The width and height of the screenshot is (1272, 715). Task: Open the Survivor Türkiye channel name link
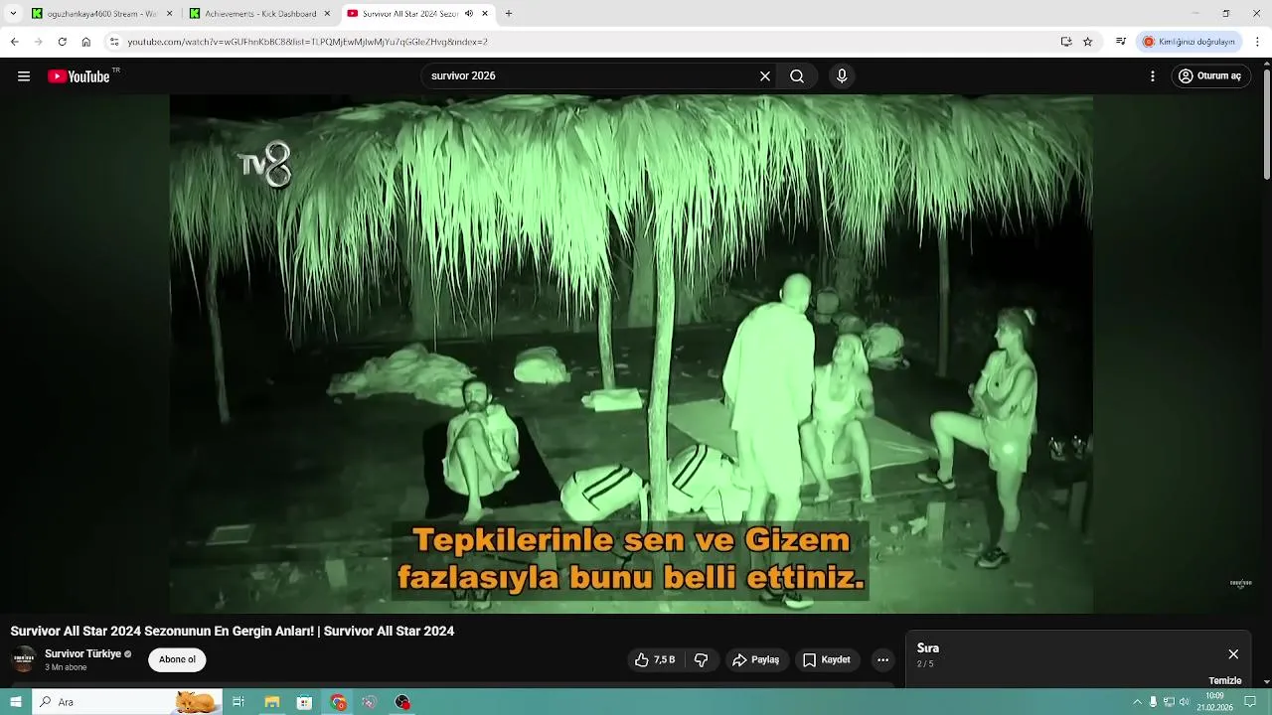pyautogui.click(x=83, y=653)
